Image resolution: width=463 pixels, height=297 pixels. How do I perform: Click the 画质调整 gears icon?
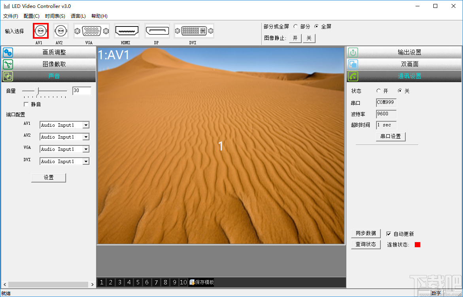[x=8, y=53]
